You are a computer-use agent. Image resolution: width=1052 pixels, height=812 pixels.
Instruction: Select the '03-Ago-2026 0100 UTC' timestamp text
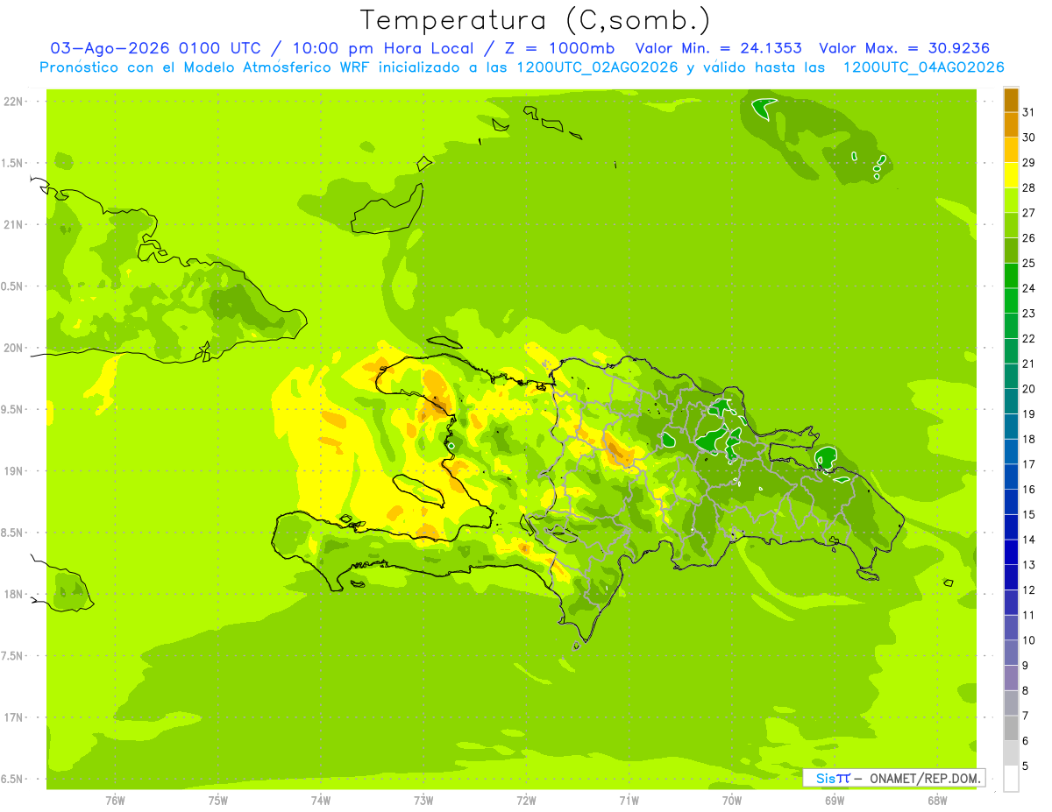(x=155, y=48)
